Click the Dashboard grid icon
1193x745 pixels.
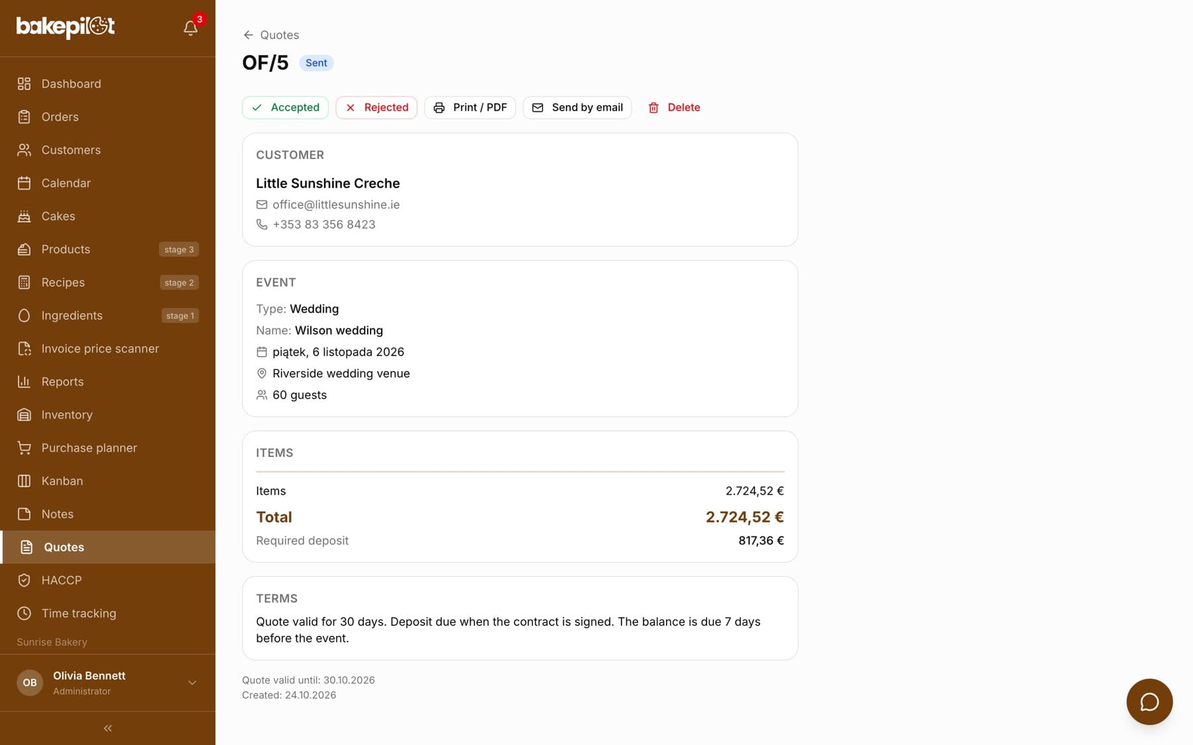(25, 83)
